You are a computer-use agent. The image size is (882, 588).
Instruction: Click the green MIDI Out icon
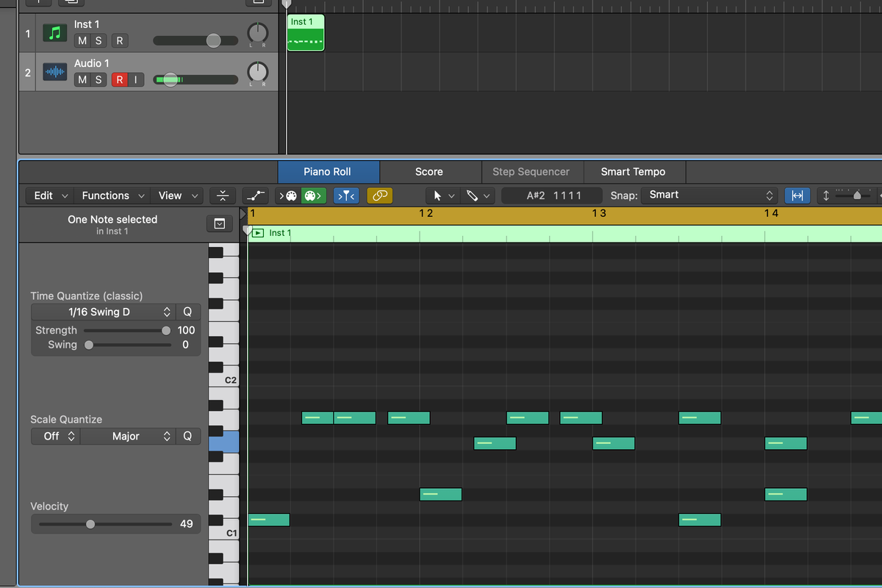coord(312,196)
